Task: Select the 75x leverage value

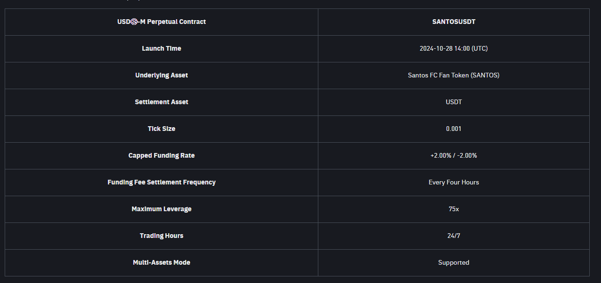Action: click(454, 209)
